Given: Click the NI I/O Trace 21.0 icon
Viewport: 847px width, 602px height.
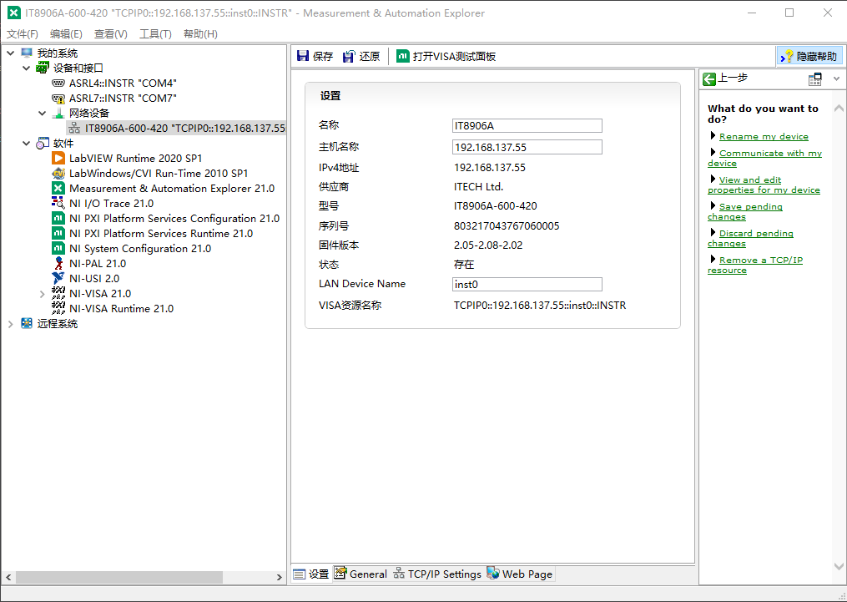Looking at the screenshot, I should coord(58,203).
